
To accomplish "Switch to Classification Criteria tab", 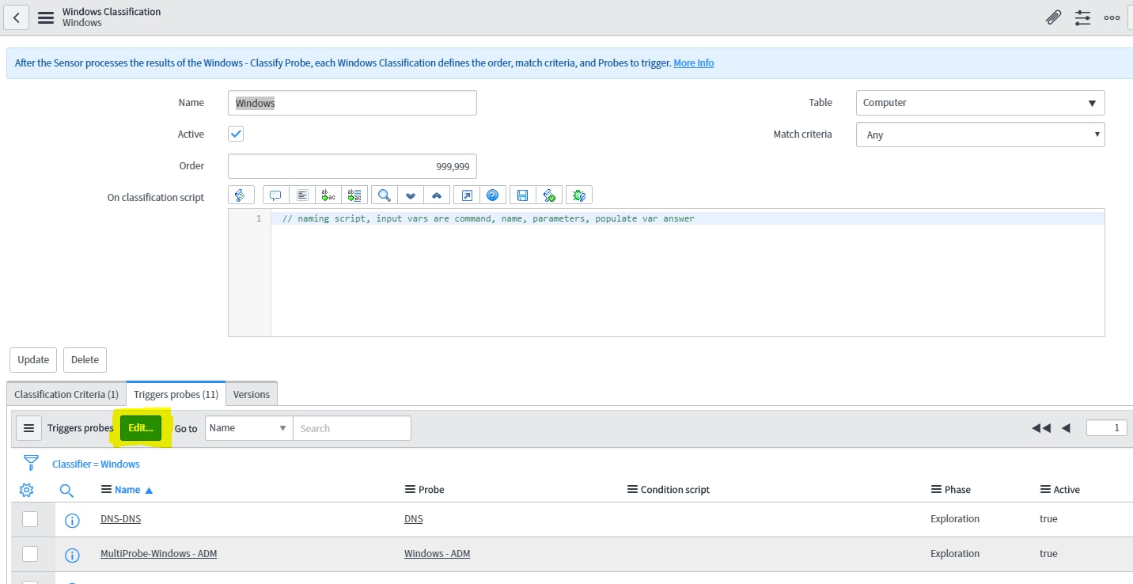I will point(66,394).
